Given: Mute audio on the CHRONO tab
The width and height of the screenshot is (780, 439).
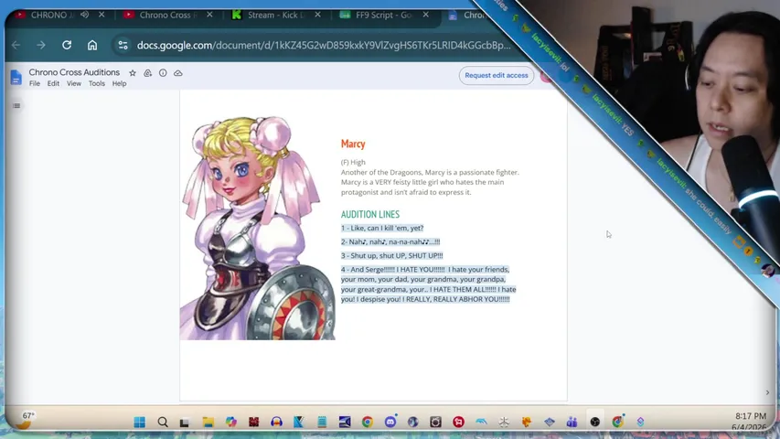Looking at the screenshot, I should tap(84, 15).
